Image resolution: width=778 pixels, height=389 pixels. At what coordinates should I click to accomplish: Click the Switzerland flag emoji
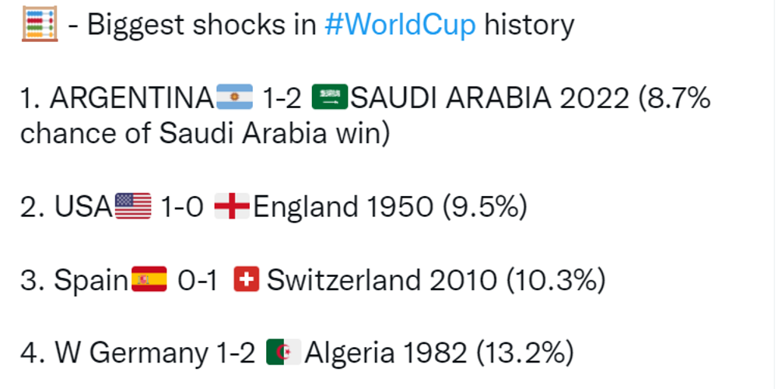coord(246,279)
